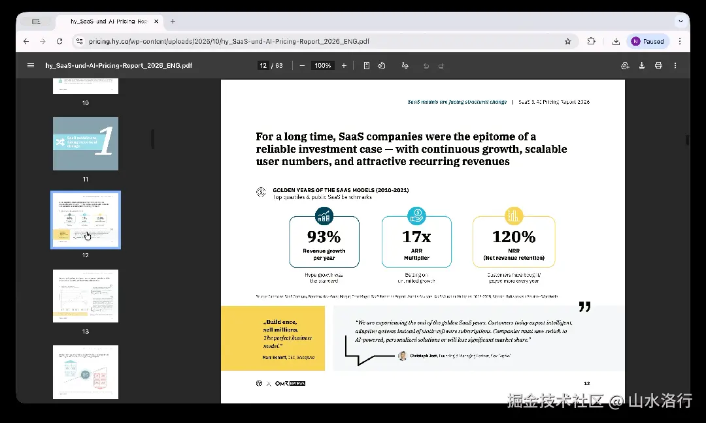
Task: Go back to the previous page
Action: tap(26, 41)
